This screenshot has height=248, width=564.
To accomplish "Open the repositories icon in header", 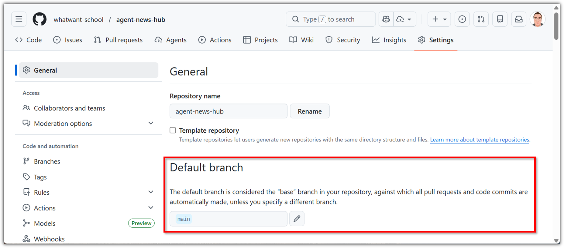I will pyautogui.click(x=500, y=19).
